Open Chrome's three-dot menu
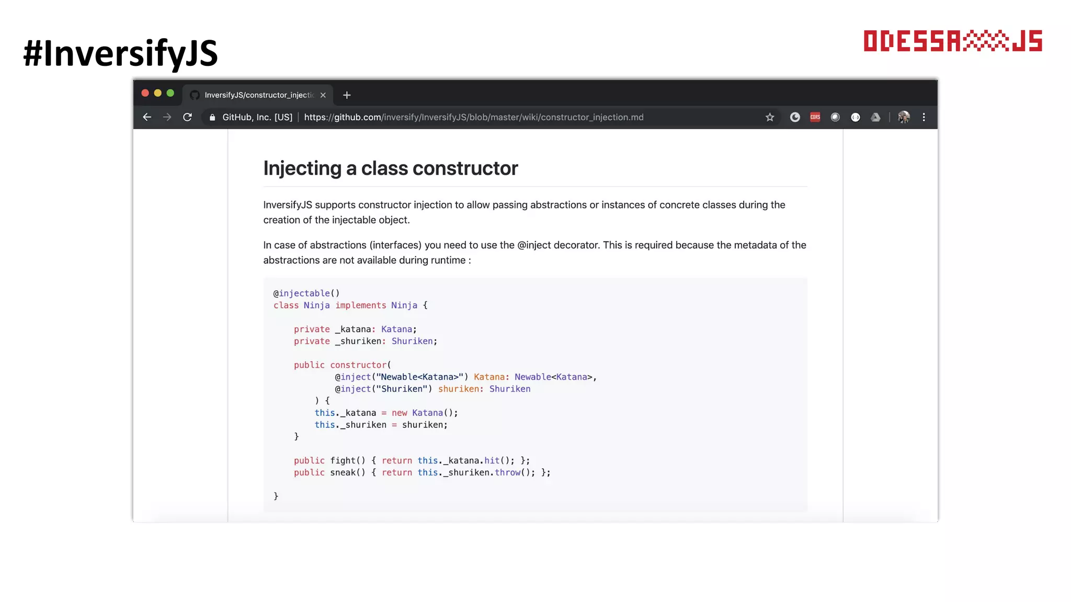1071x602 pixels. pos(924,117)
